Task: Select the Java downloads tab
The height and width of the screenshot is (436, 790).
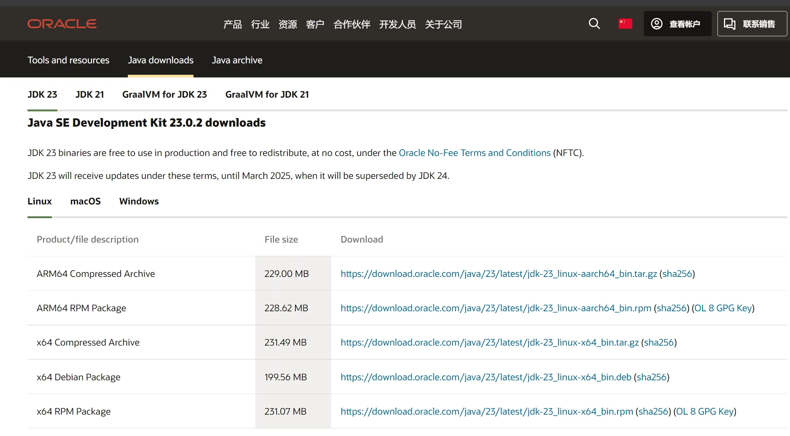Action: [161, 60]
